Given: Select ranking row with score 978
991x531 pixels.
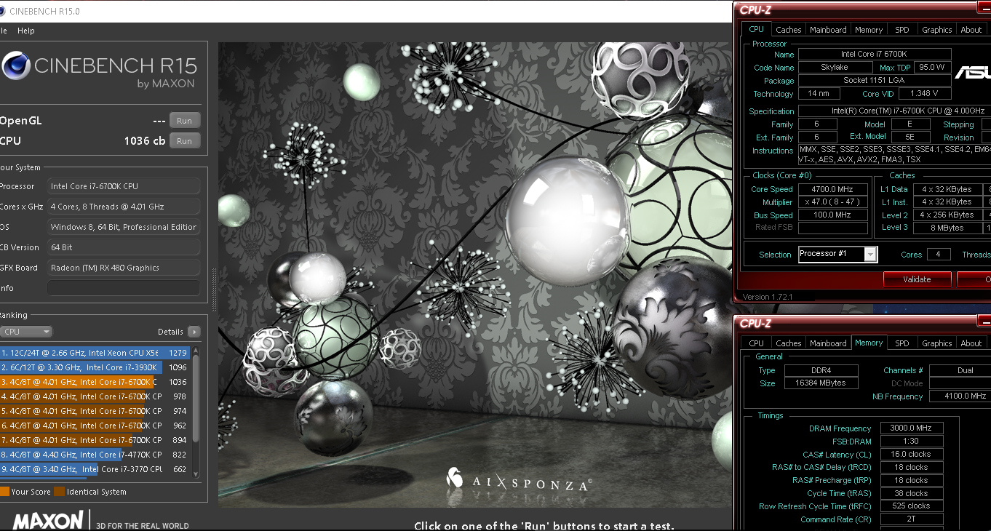Looking at the screenshot, I should coord(95,396).
